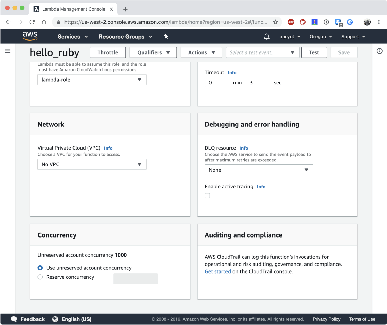Click Info link next to DLQ resource

coord(244,148)
